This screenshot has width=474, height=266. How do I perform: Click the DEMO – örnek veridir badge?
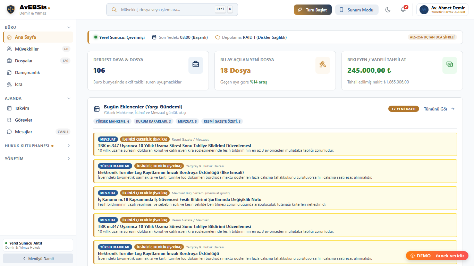(437, 256)
